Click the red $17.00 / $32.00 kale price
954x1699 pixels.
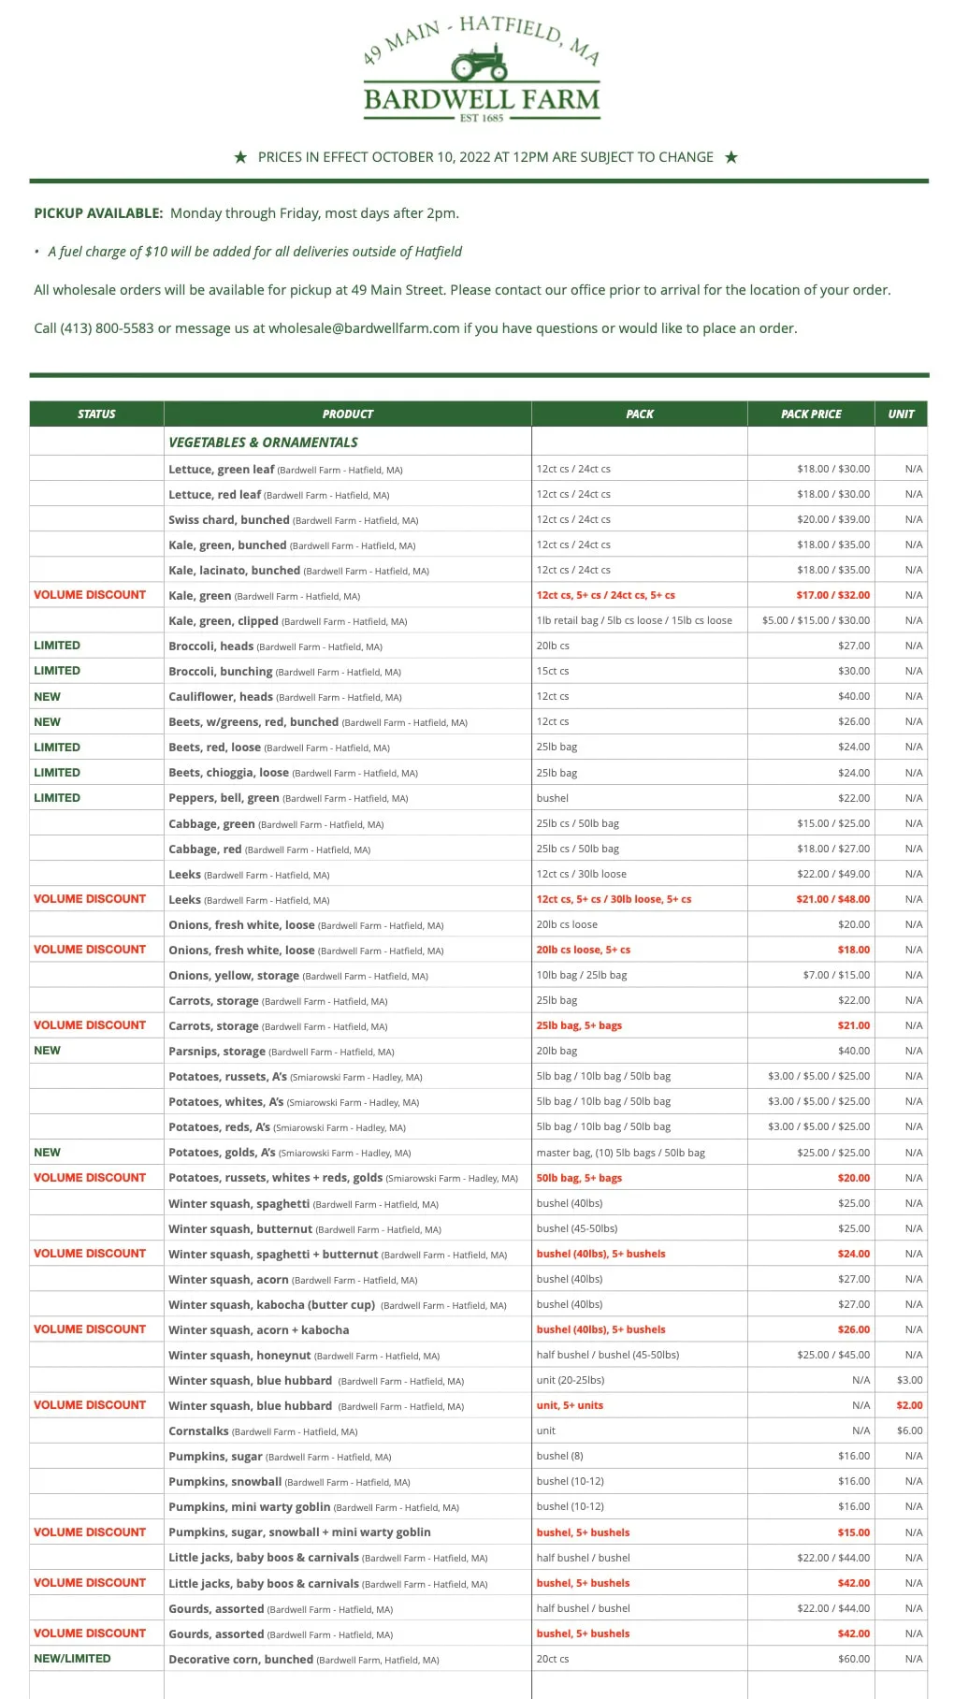[x=833, y=595]
